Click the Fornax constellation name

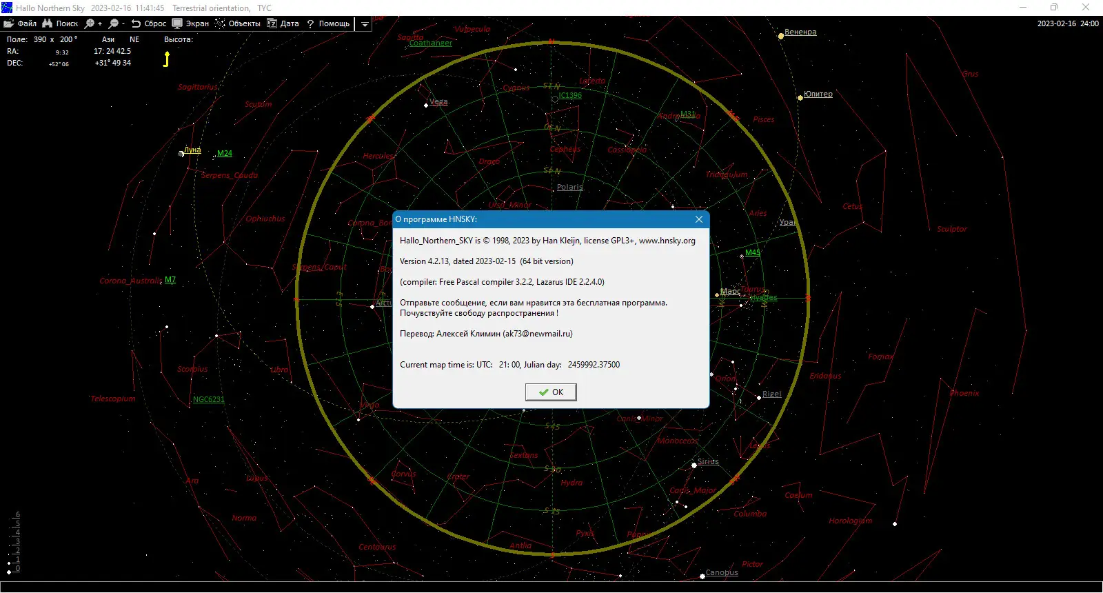click(881, 356)
